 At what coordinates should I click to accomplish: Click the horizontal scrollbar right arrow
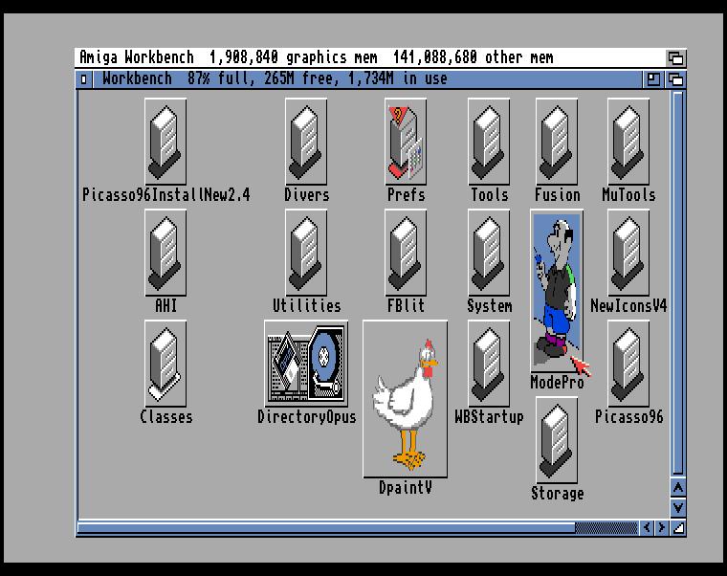[662, 527]
